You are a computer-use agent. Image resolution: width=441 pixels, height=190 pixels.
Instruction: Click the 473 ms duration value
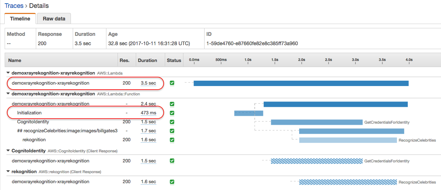[x=148, y=113]
